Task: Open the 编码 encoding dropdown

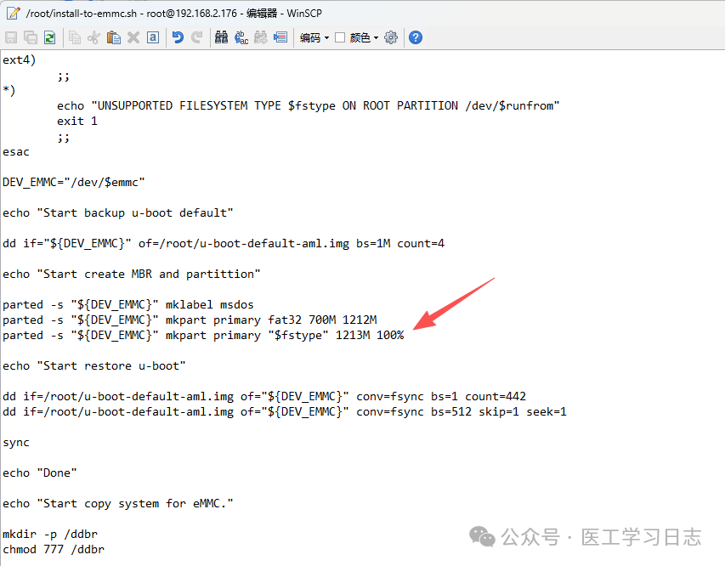Action: (314, 37)
